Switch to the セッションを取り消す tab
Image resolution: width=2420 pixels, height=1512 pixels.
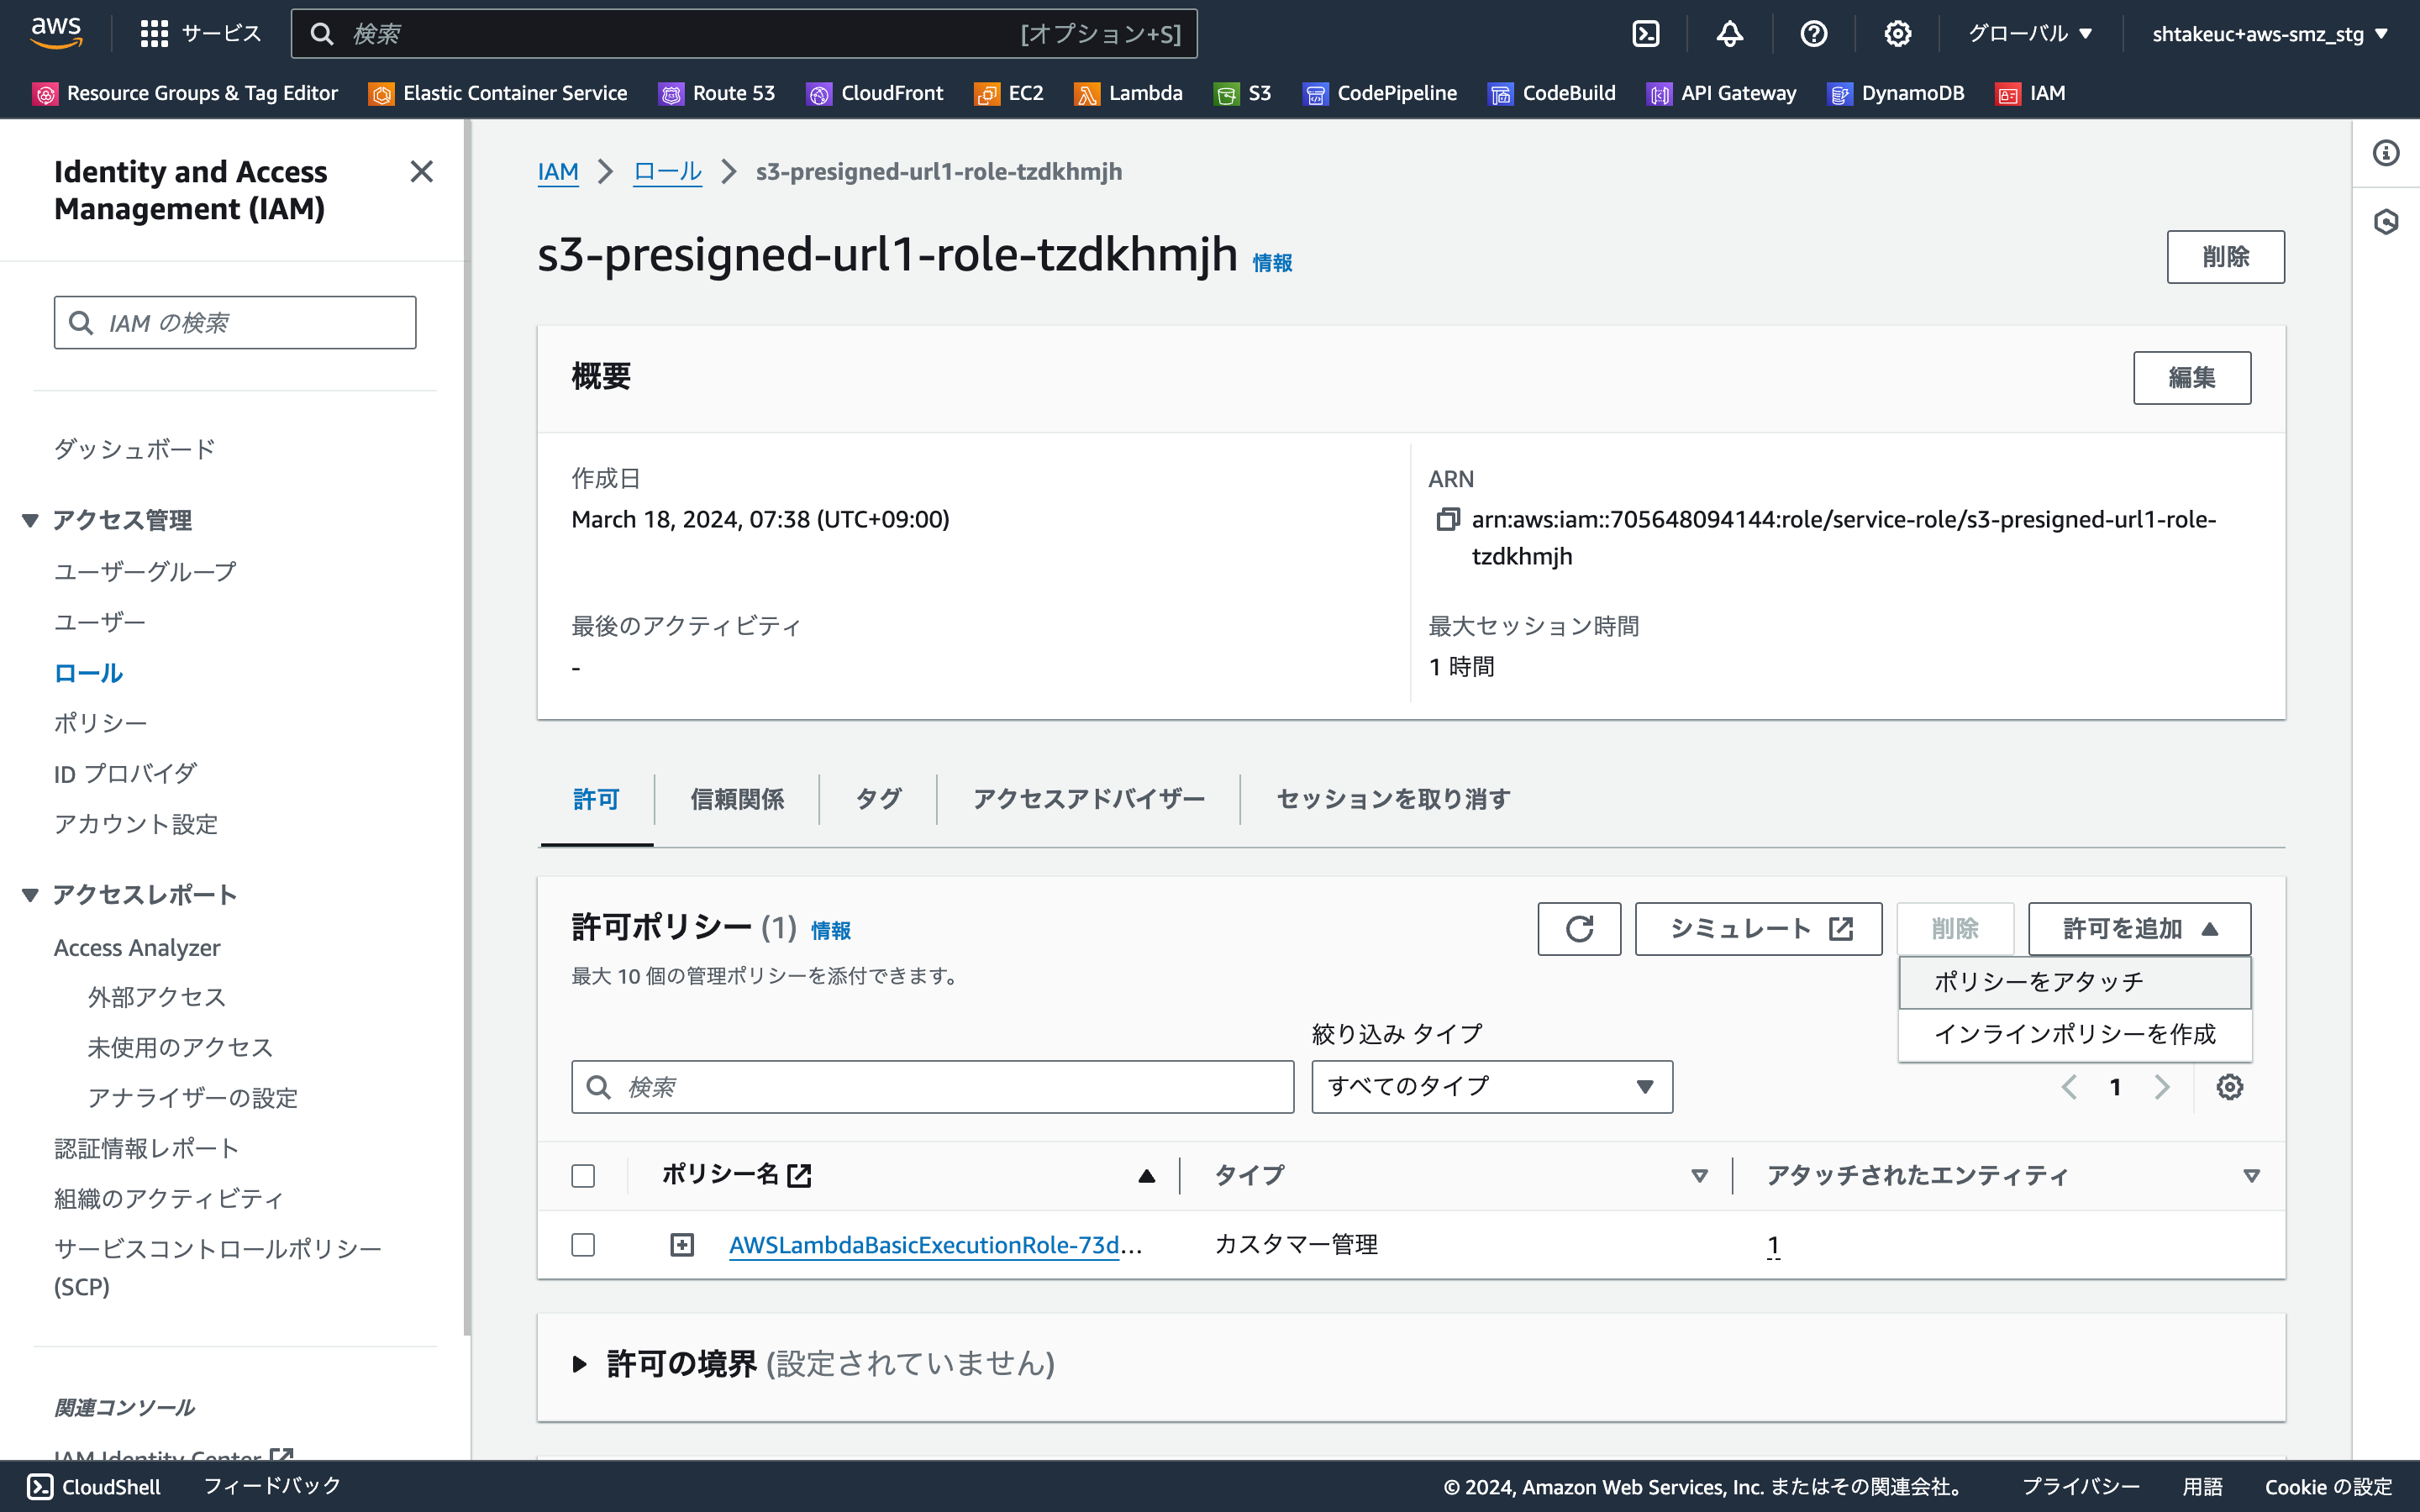click(x=1393, y=799)
